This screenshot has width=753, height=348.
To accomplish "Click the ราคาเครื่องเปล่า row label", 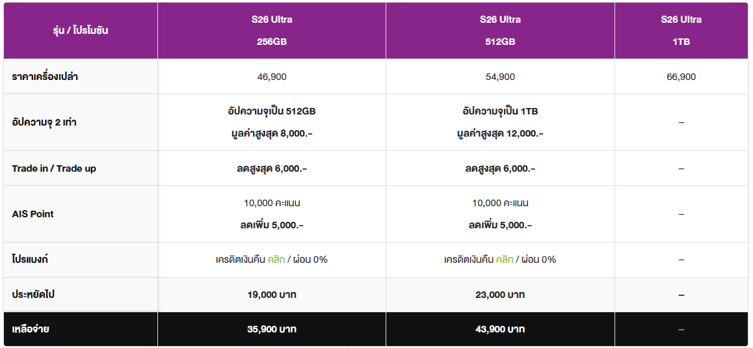I will [x=45, y=77].
